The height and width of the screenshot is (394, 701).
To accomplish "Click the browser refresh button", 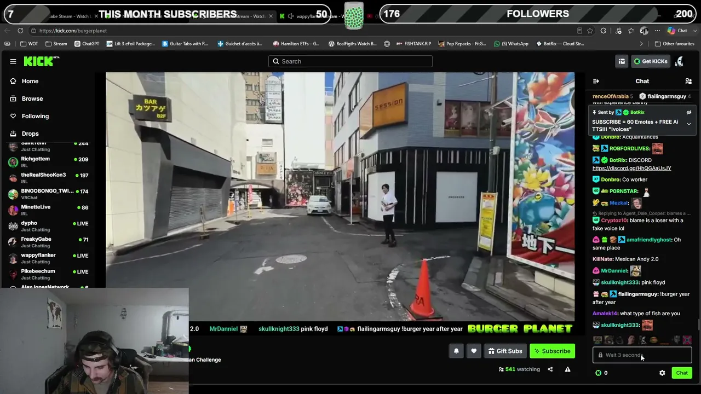I will [x=20, y=31].
